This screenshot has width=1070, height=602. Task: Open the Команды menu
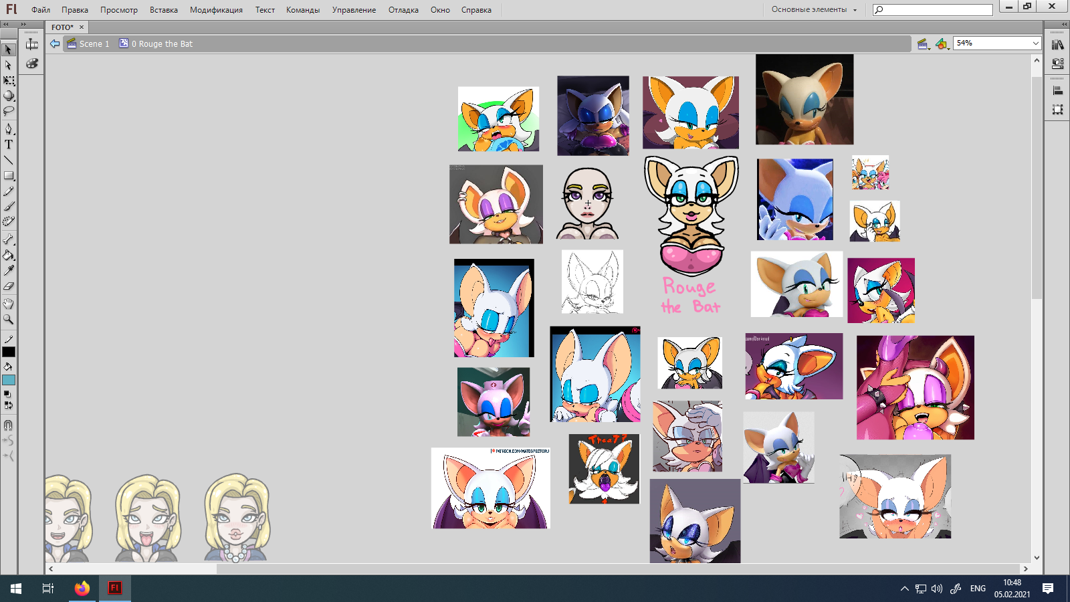pyautogui.click(x=303, y=10)
